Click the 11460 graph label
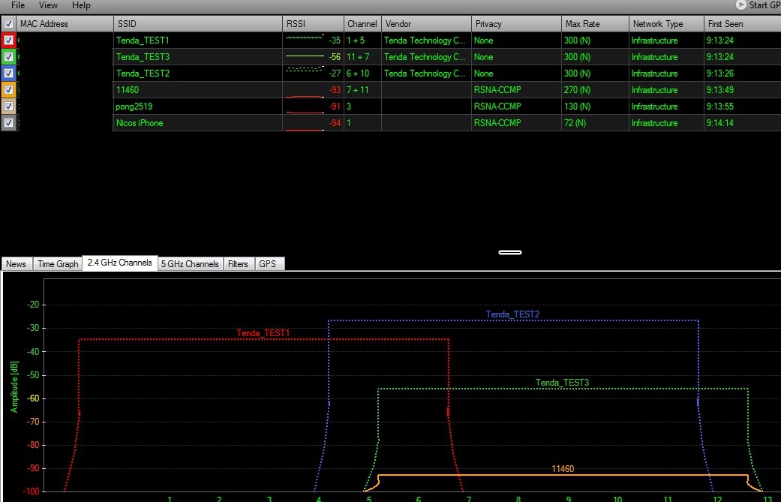Image resolution: width=781 pixels, height=502 pixels. [x=563, y=469]
